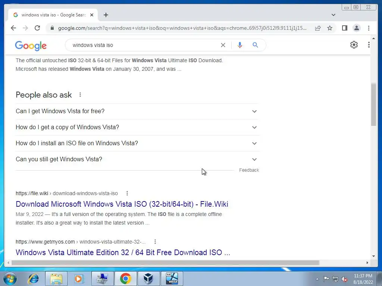Select the windows vista iso tab

point(53,15)
